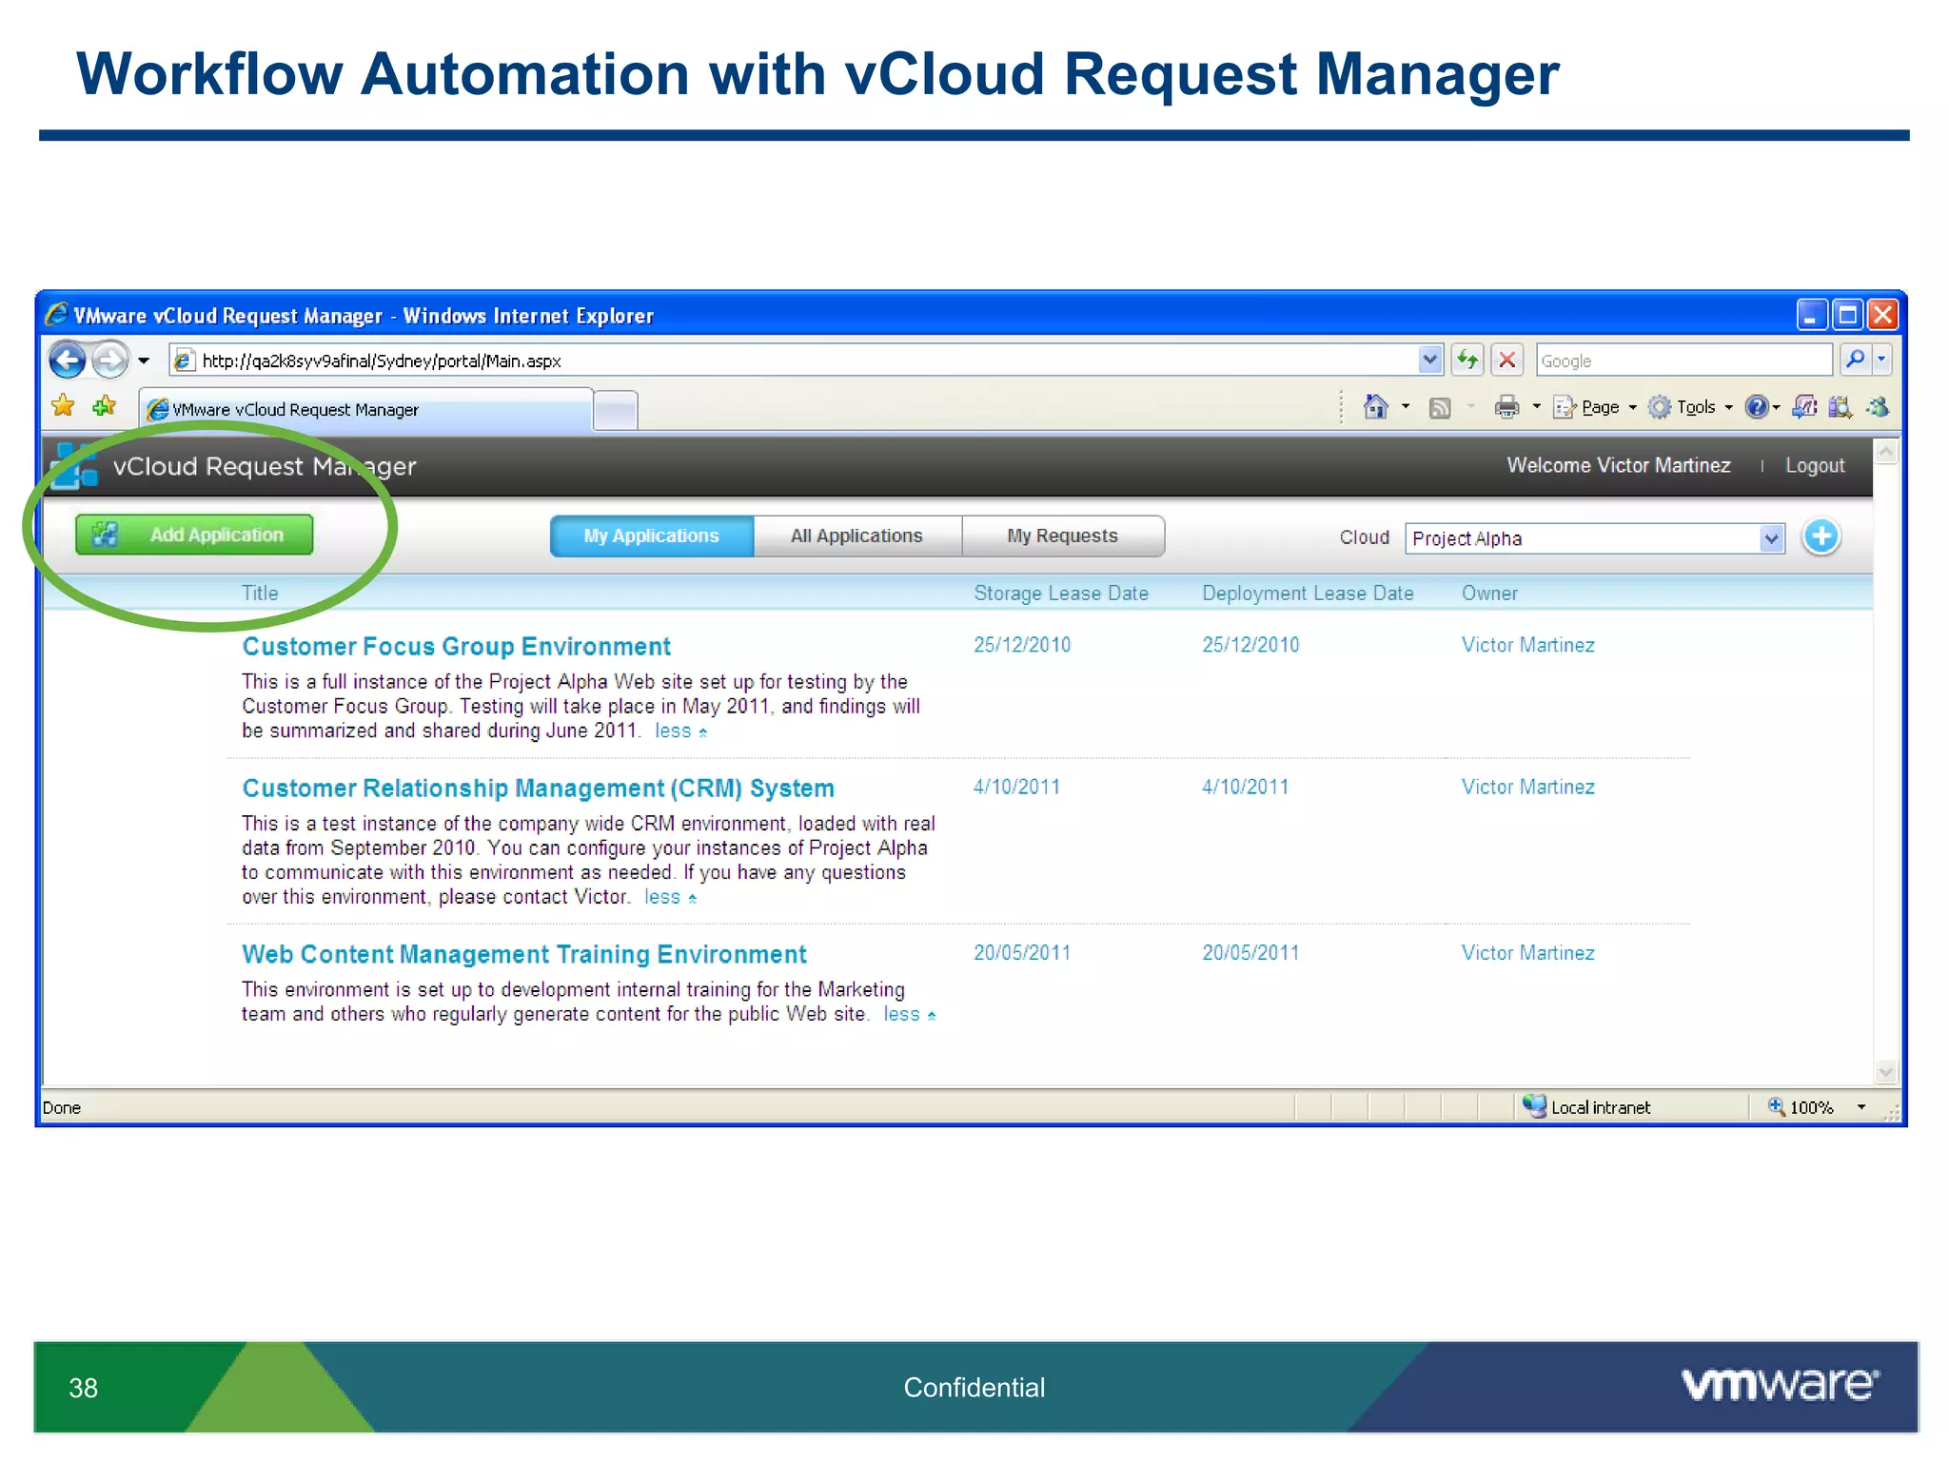The image size is (1949, 1461).
Task: Collapse Customer Focus Group description with less
Action: coord(680,731)
